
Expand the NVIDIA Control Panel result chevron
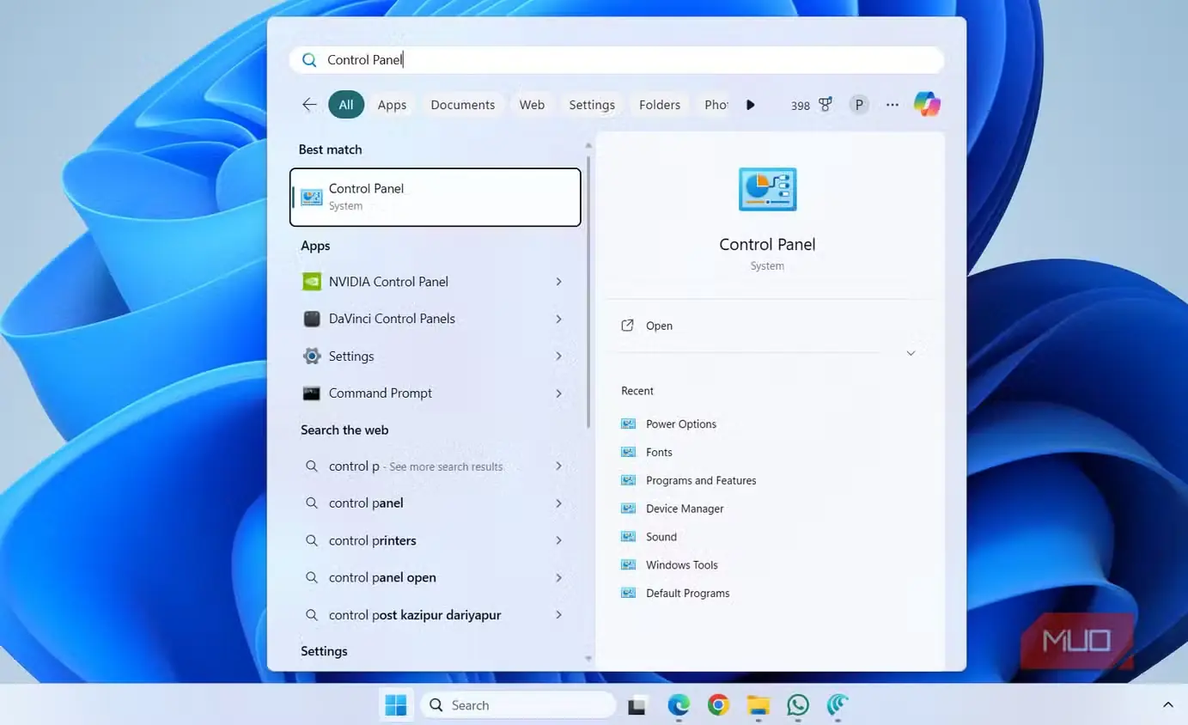558,282
